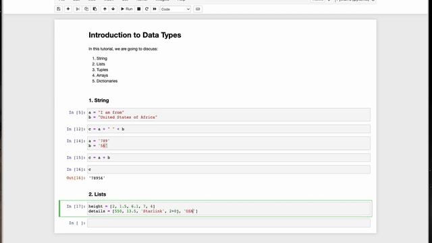Image resolution: width=432 pixels, height=243 pixels.
Task: Click into cell In [14] with '789'
Action: (229, 143)
